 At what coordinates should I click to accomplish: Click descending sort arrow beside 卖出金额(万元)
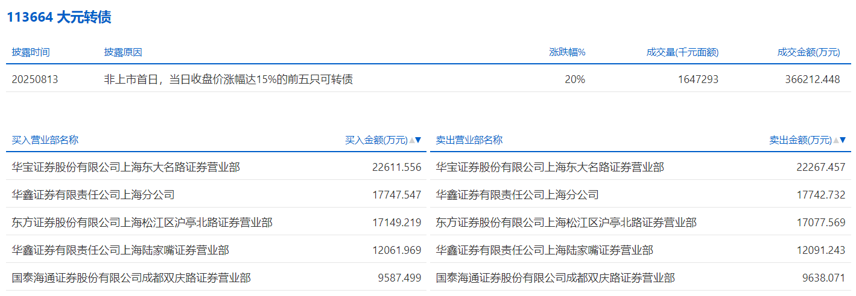[x=842, y=141]
